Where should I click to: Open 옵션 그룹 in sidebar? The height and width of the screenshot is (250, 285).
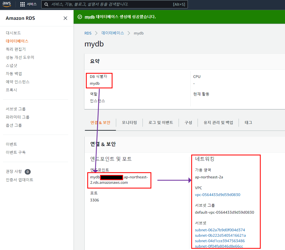click(x=14, y=125)
